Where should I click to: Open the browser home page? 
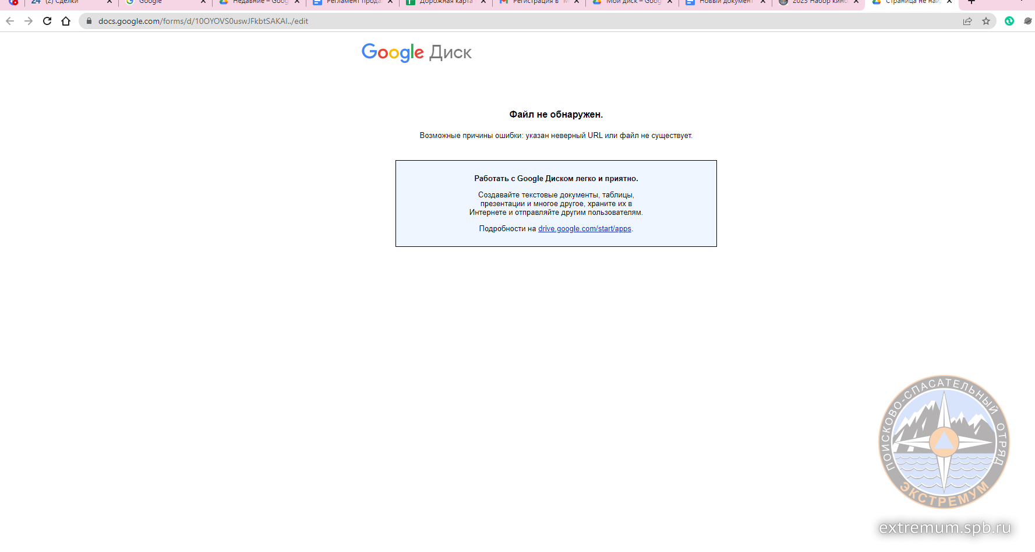66,21
